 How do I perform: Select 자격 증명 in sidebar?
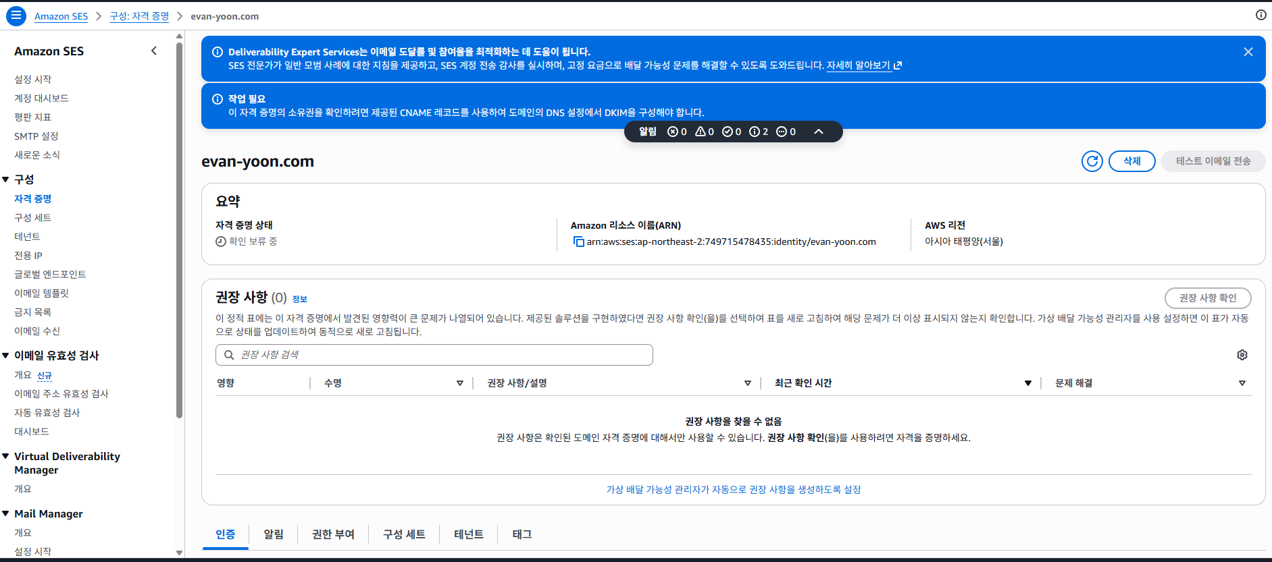click(x=33, y=199)
